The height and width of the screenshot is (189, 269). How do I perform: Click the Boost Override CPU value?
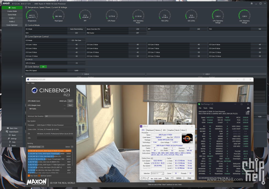pos(137,29)
